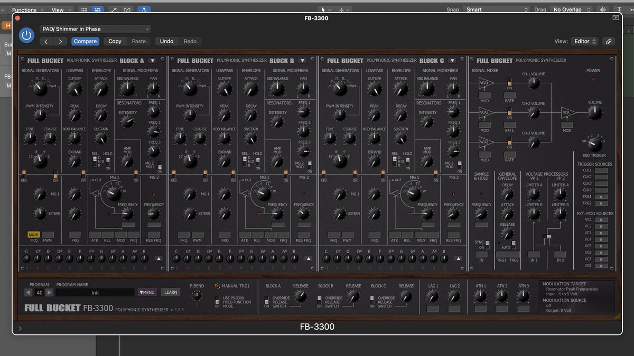Click the VC1 external mod source field

coord(601,219)
